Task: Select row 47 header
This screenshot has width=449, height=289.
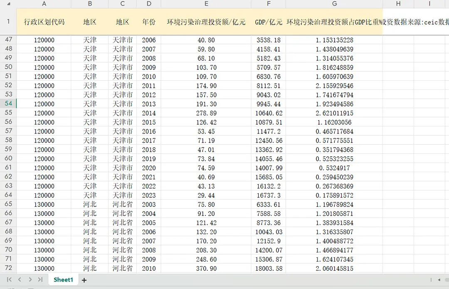Action: pos(8,40)
